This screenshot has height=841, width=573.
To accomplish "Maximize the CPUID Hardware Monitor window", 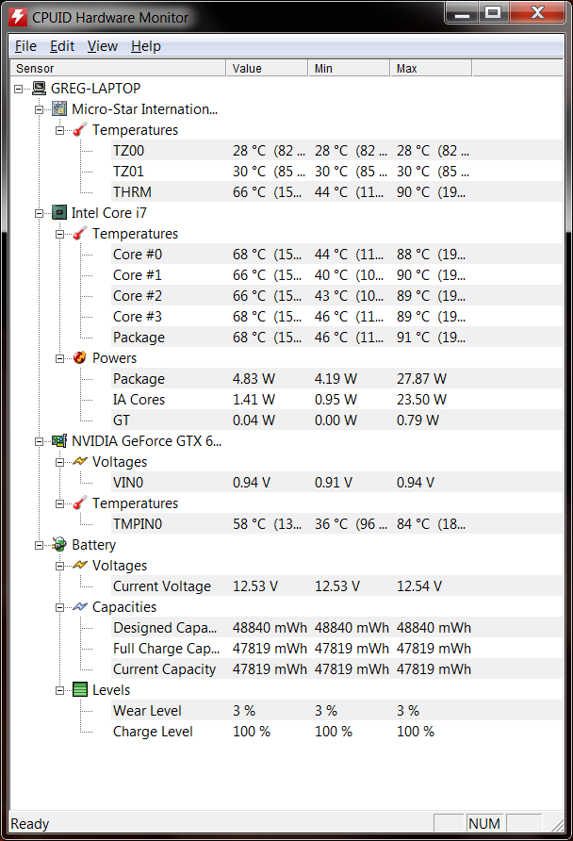I will [493, 12].
